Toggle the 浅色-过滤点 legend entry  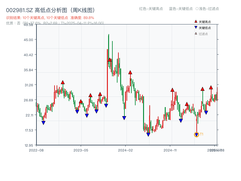click(208, 9)
